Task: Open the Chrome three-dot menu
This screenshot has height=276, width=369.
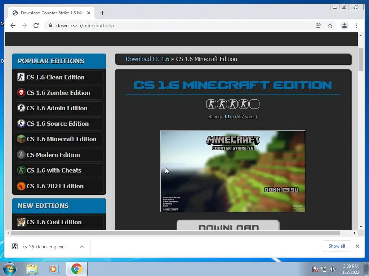Action: coord(356,26)
